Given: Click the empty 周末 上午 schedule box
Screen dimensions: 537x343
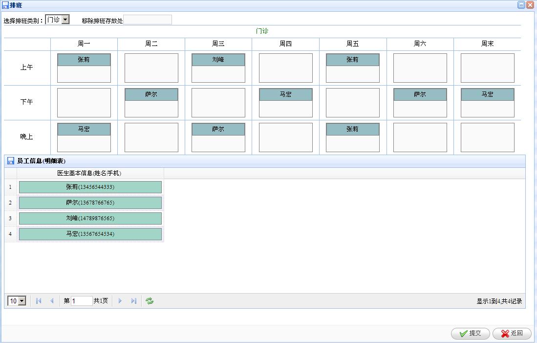Looking at the screenshot, I should 487,68.
